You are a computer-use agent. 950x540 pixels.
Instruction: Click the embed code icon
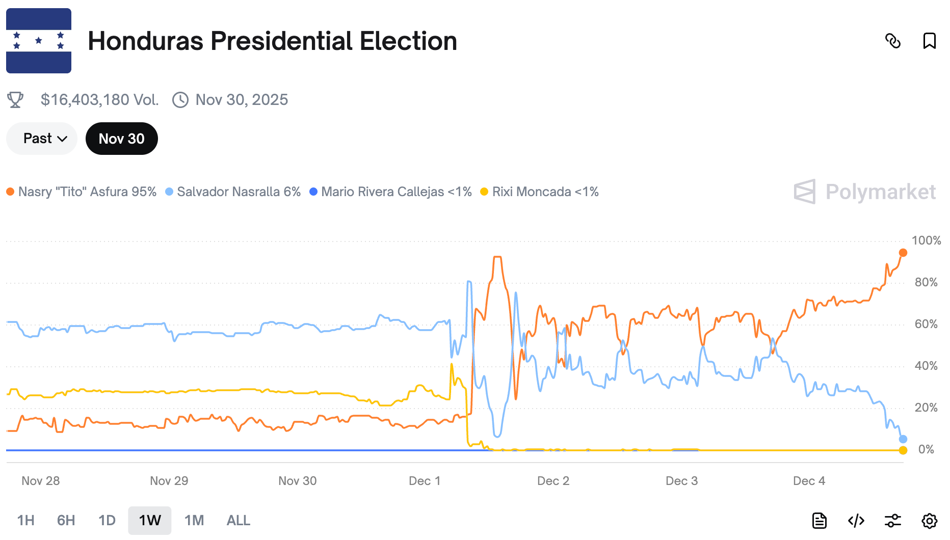point(856,521)
